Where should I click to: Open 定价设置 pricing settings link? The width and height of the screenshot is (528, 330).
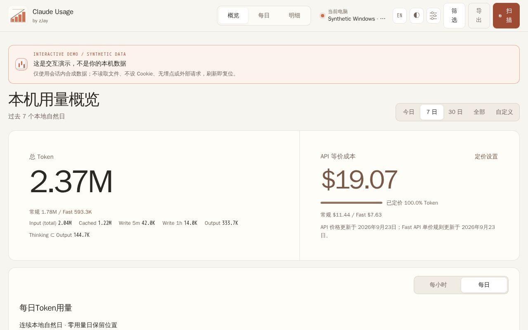tap(486, 156)
